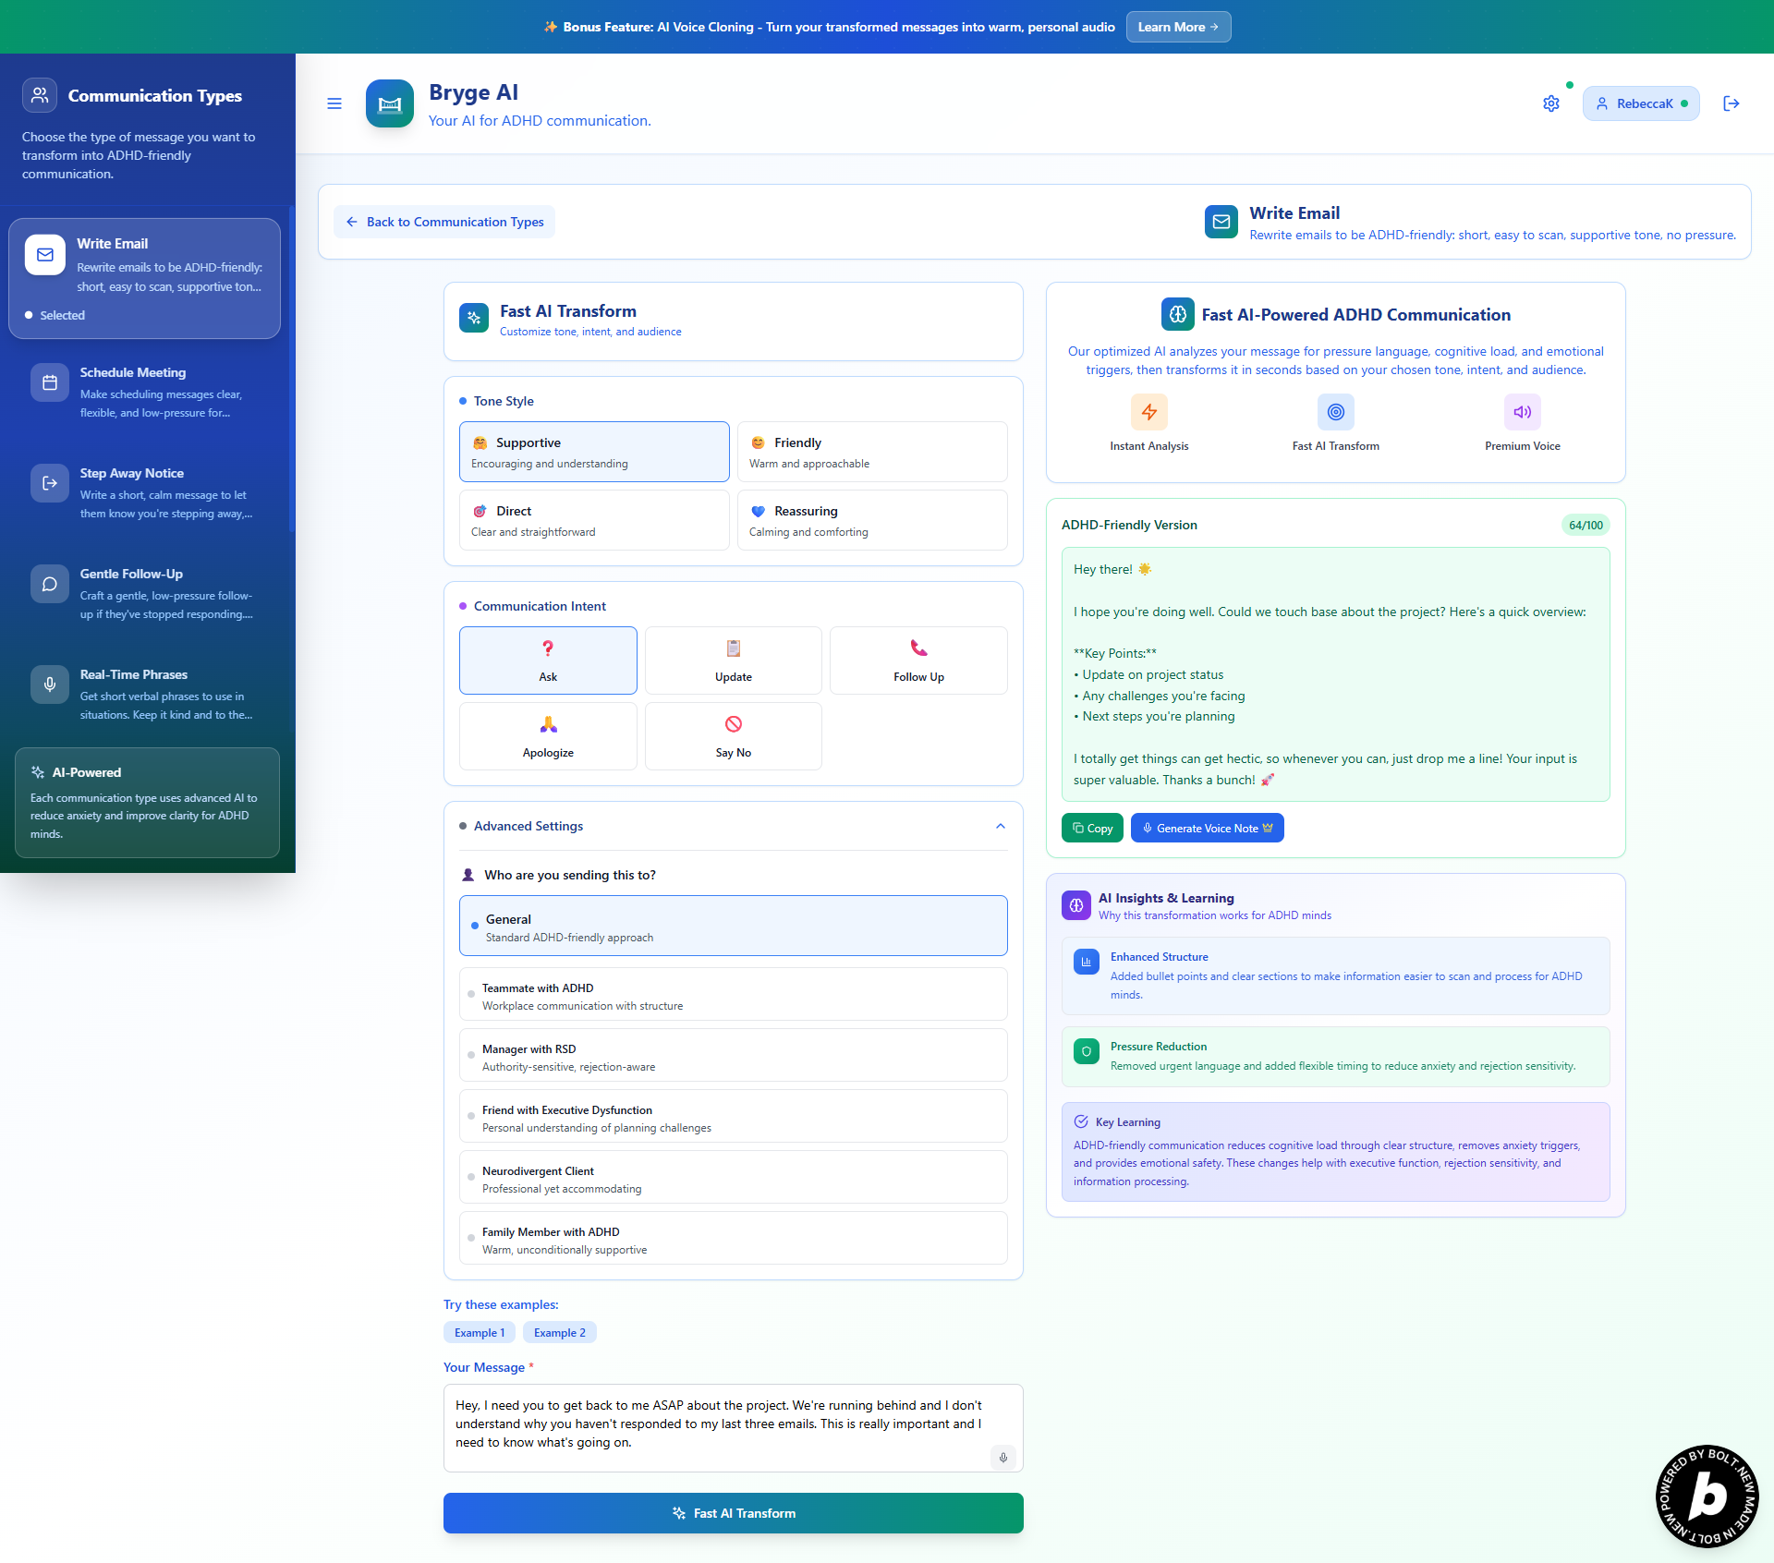
Task: Choose the Friendly tone style
Action: 871,452
